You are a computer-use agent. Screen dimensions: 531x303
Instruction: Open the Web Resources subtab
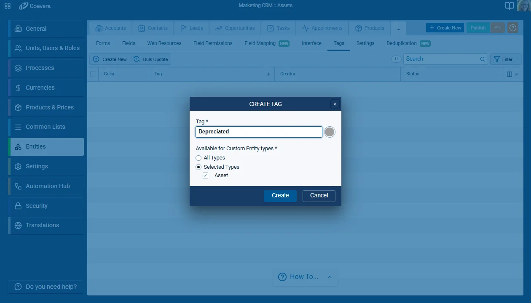[164, 43]
